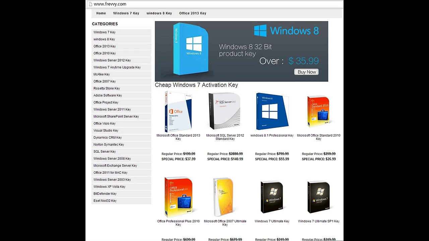Open the BitDefender Key category

[121, 194]
